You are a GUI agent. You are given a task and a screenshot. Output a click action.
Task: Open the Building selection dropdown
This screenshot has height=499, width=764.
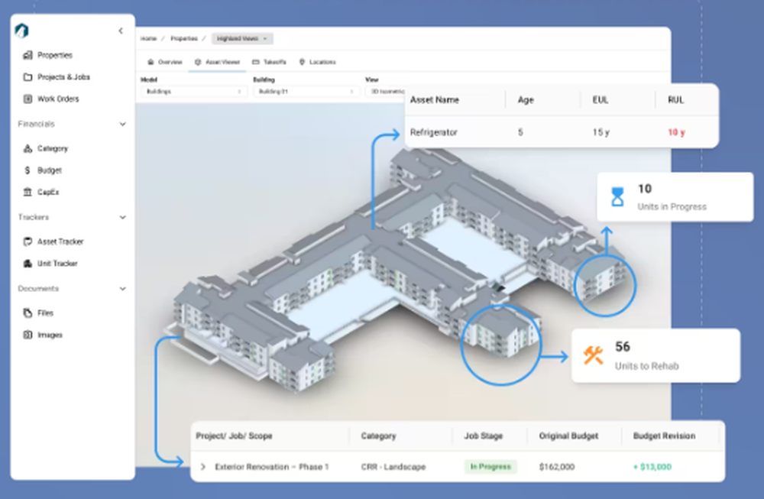(x=306, y=91)
